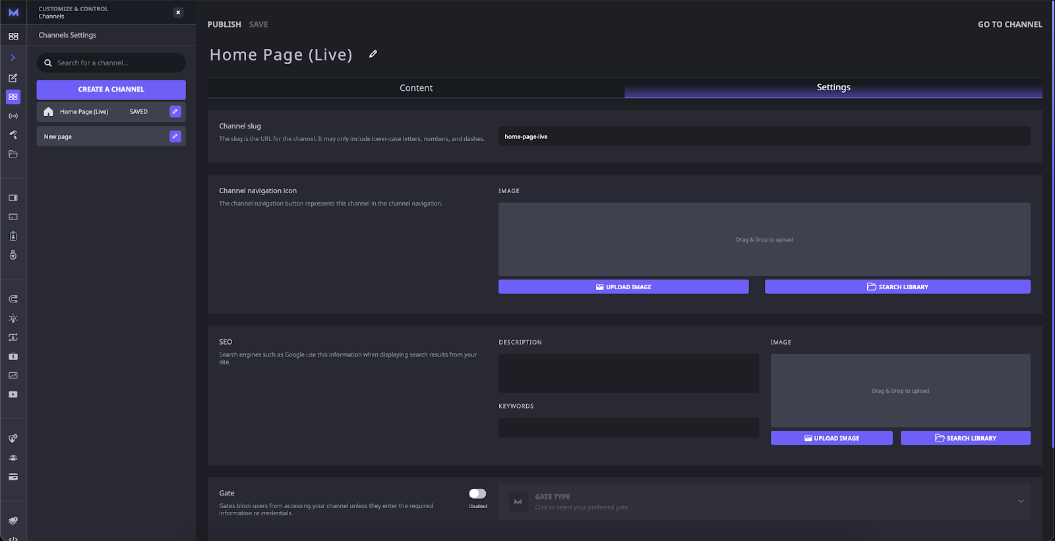Edit New page channel with pencil button
Viewport: 1055px width, 541px height.
click(175, 136)
